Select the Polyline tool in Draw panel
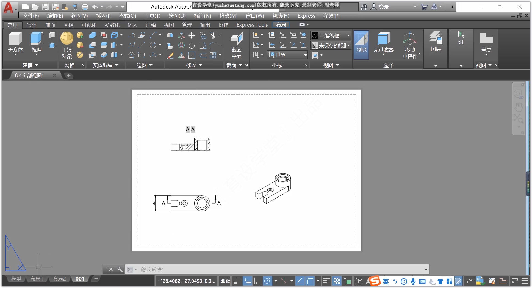Viewport: 532px width, 288px height. [131, 35]
